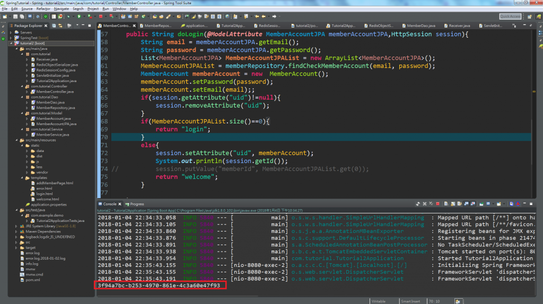Go forward with the white Forward arrow
The width and height of the screenshot is (543, 304).
(x=274, y=16)
